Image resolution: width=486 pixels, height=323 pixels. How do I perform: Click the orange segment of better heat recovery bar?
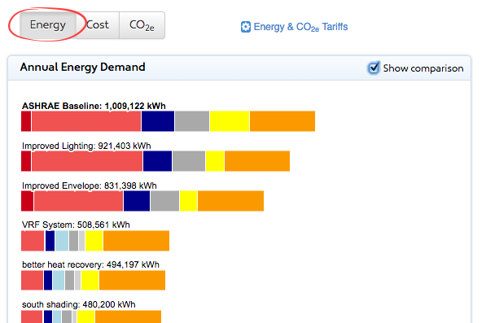133,280
